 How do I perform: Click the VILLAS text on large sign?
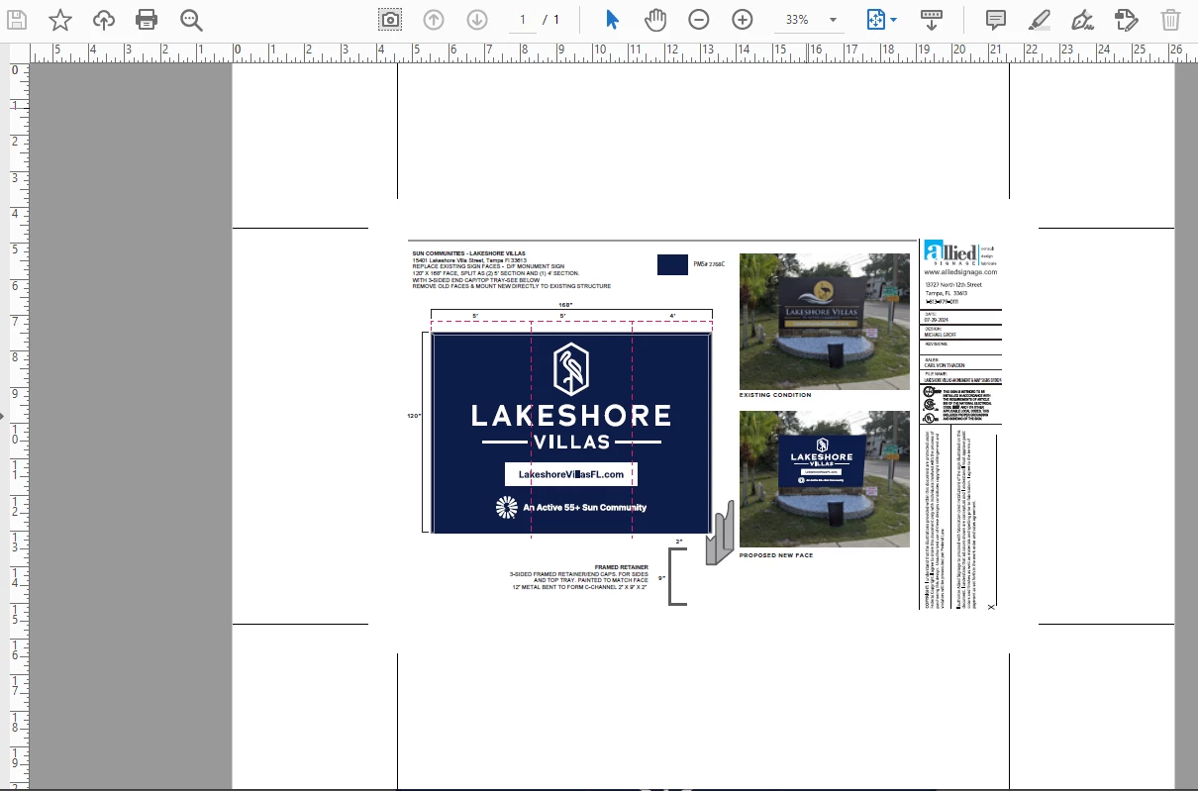(571, 442)
